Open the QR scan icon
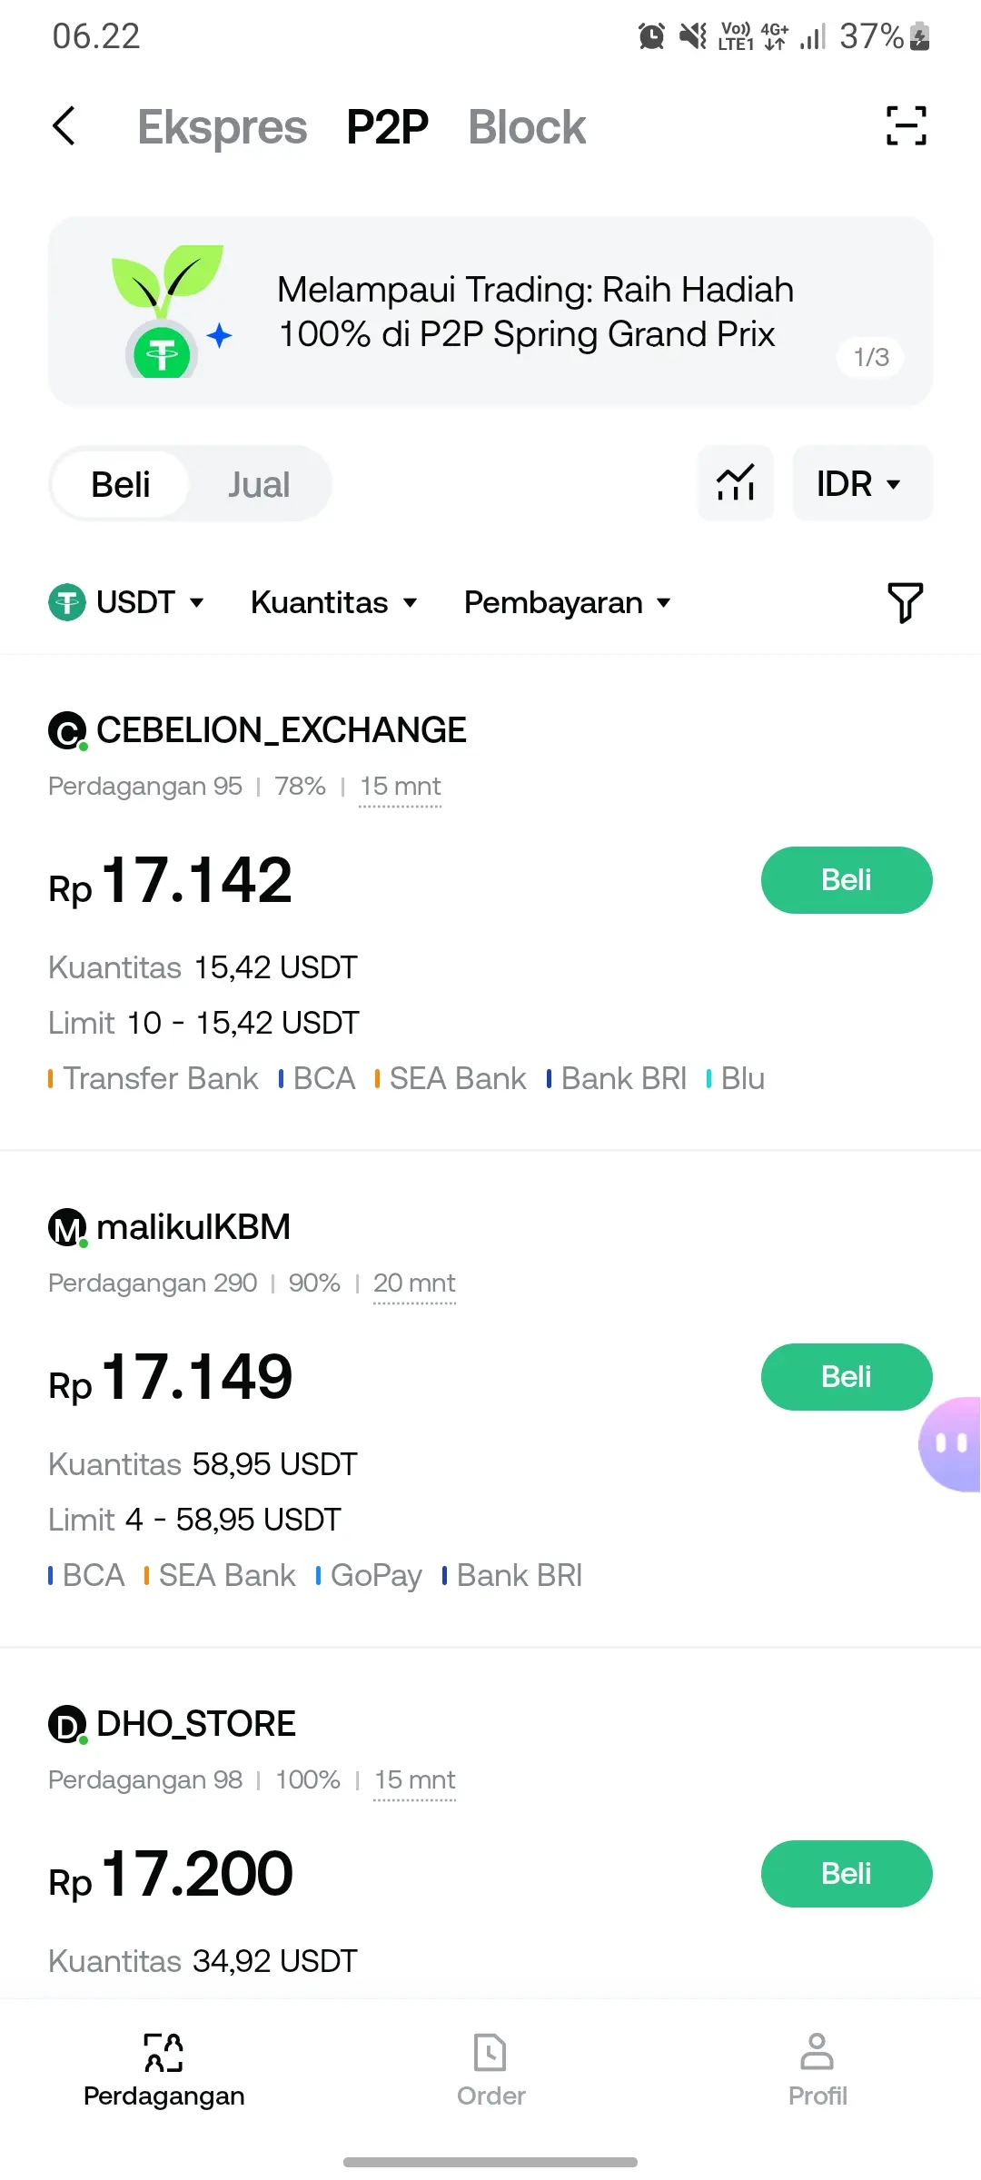Screen dimensions: 981x2180 [906, 126]
